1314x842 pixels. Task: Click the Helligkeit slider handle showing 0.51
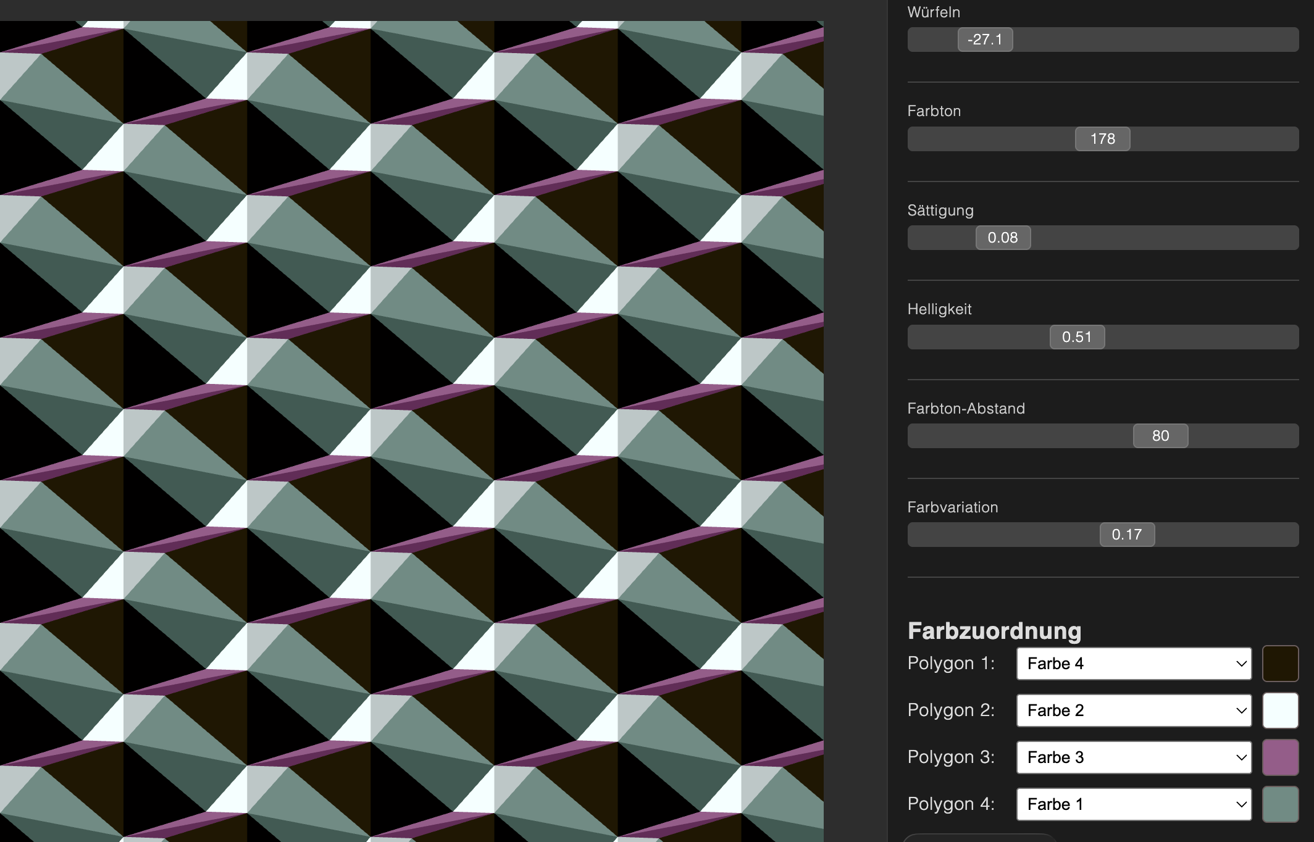click(x=1077, y=337)
